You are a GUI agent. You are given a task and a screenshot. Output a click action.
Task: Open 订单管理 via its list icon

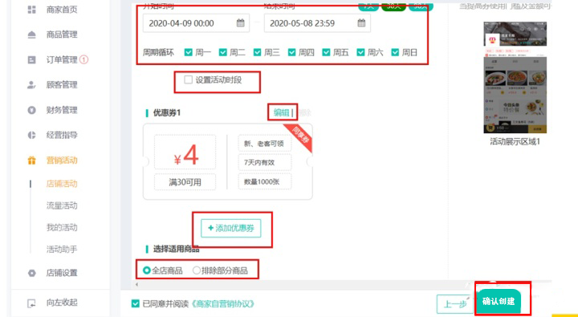(31, 59)
